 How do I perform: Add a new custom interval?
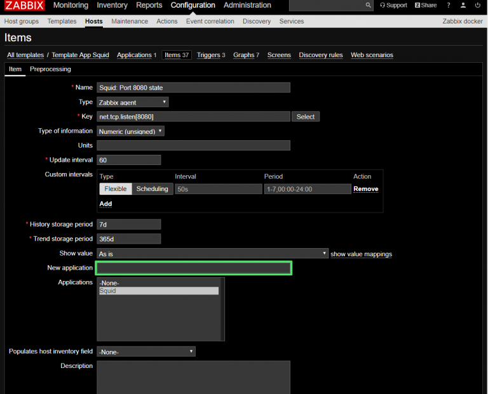[105, 204]
